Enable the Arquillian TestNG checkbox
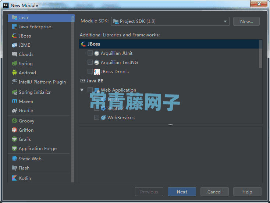 90,62
